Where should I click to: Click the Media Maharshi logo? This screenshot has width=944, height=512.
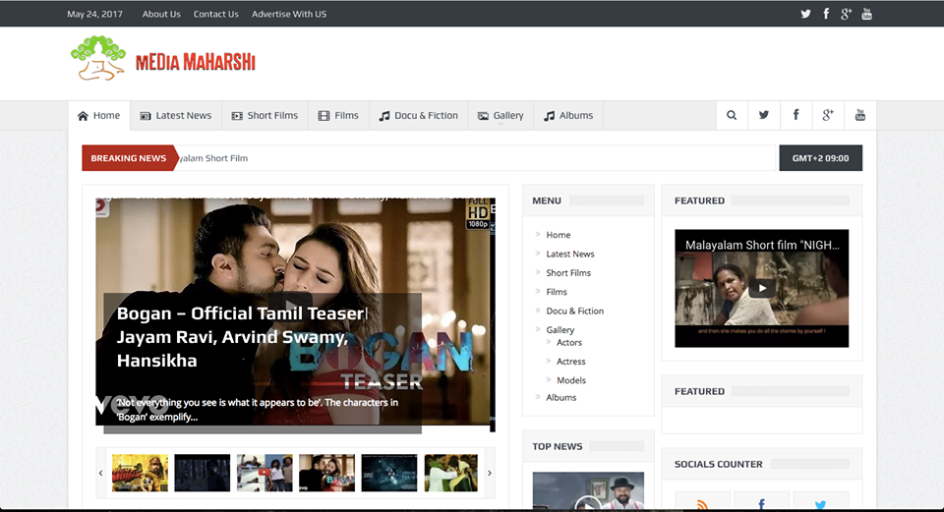[x=163, y=58]
